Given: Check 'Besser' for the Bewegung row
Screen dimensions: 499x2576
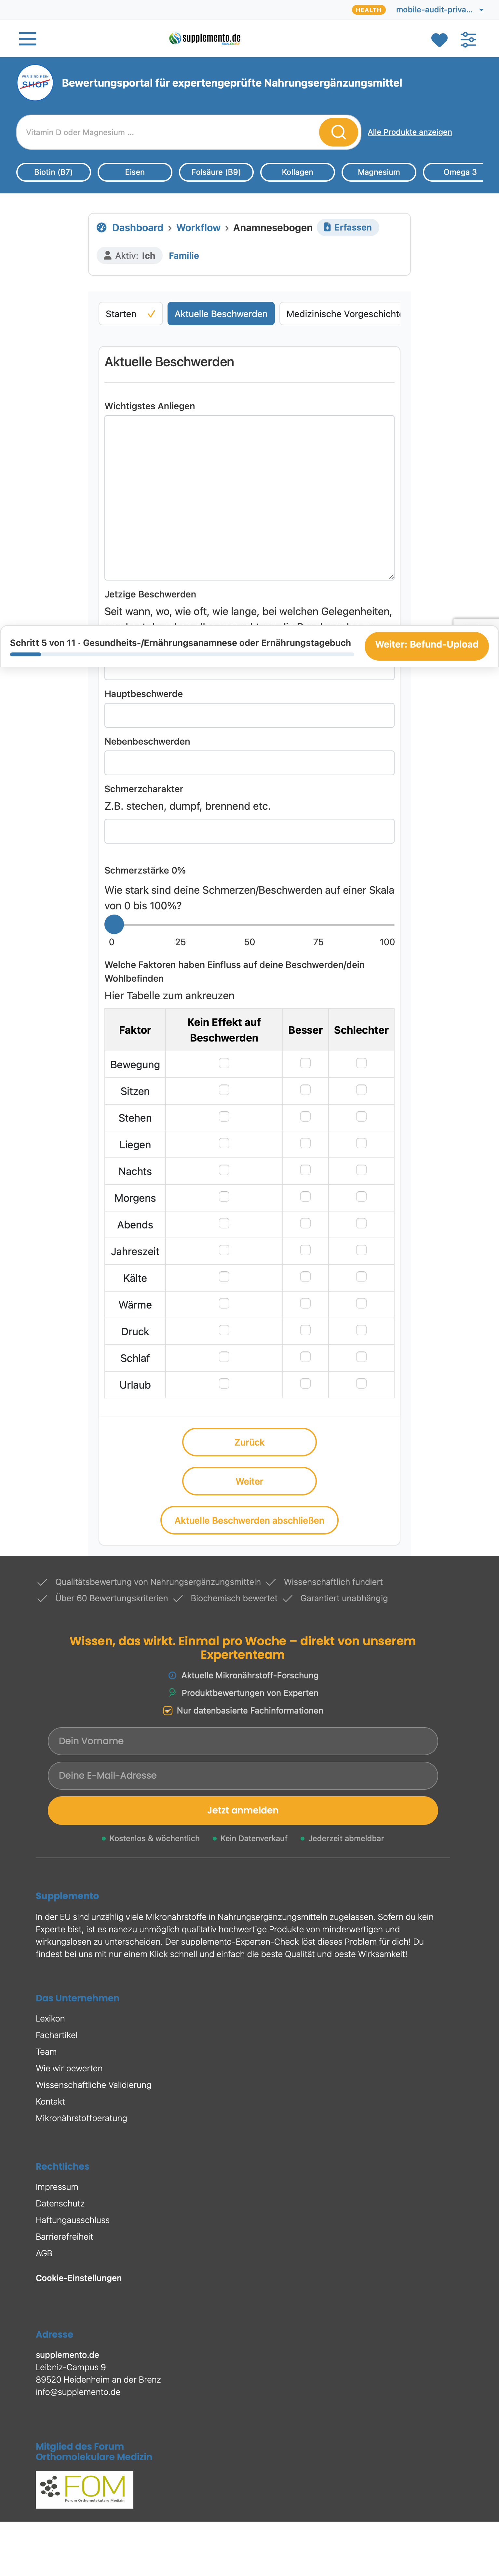Looking at the screenshot, I should [x=305, y=1063].
